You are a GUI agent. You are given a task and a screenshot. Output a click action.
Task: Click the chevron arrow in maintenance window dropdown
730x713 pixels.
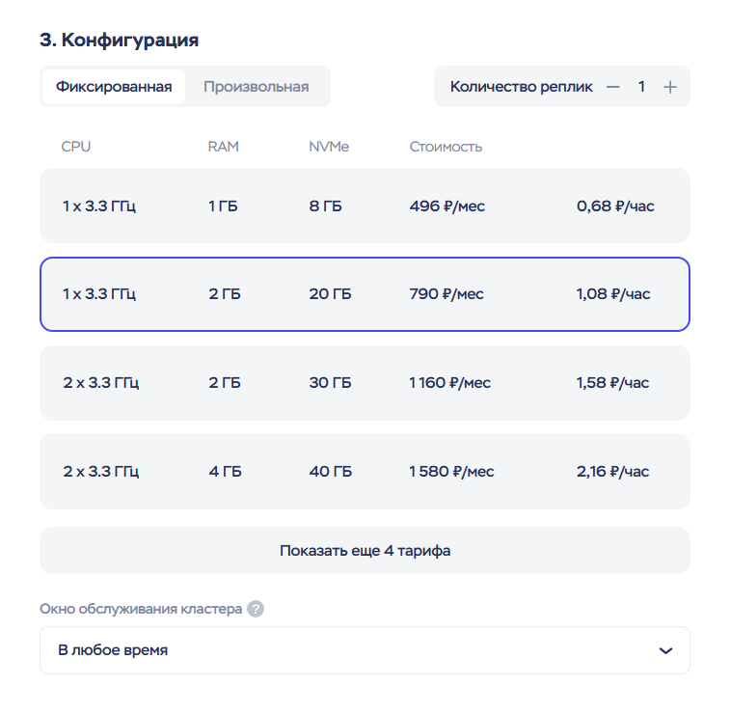(x=665, y=651)
